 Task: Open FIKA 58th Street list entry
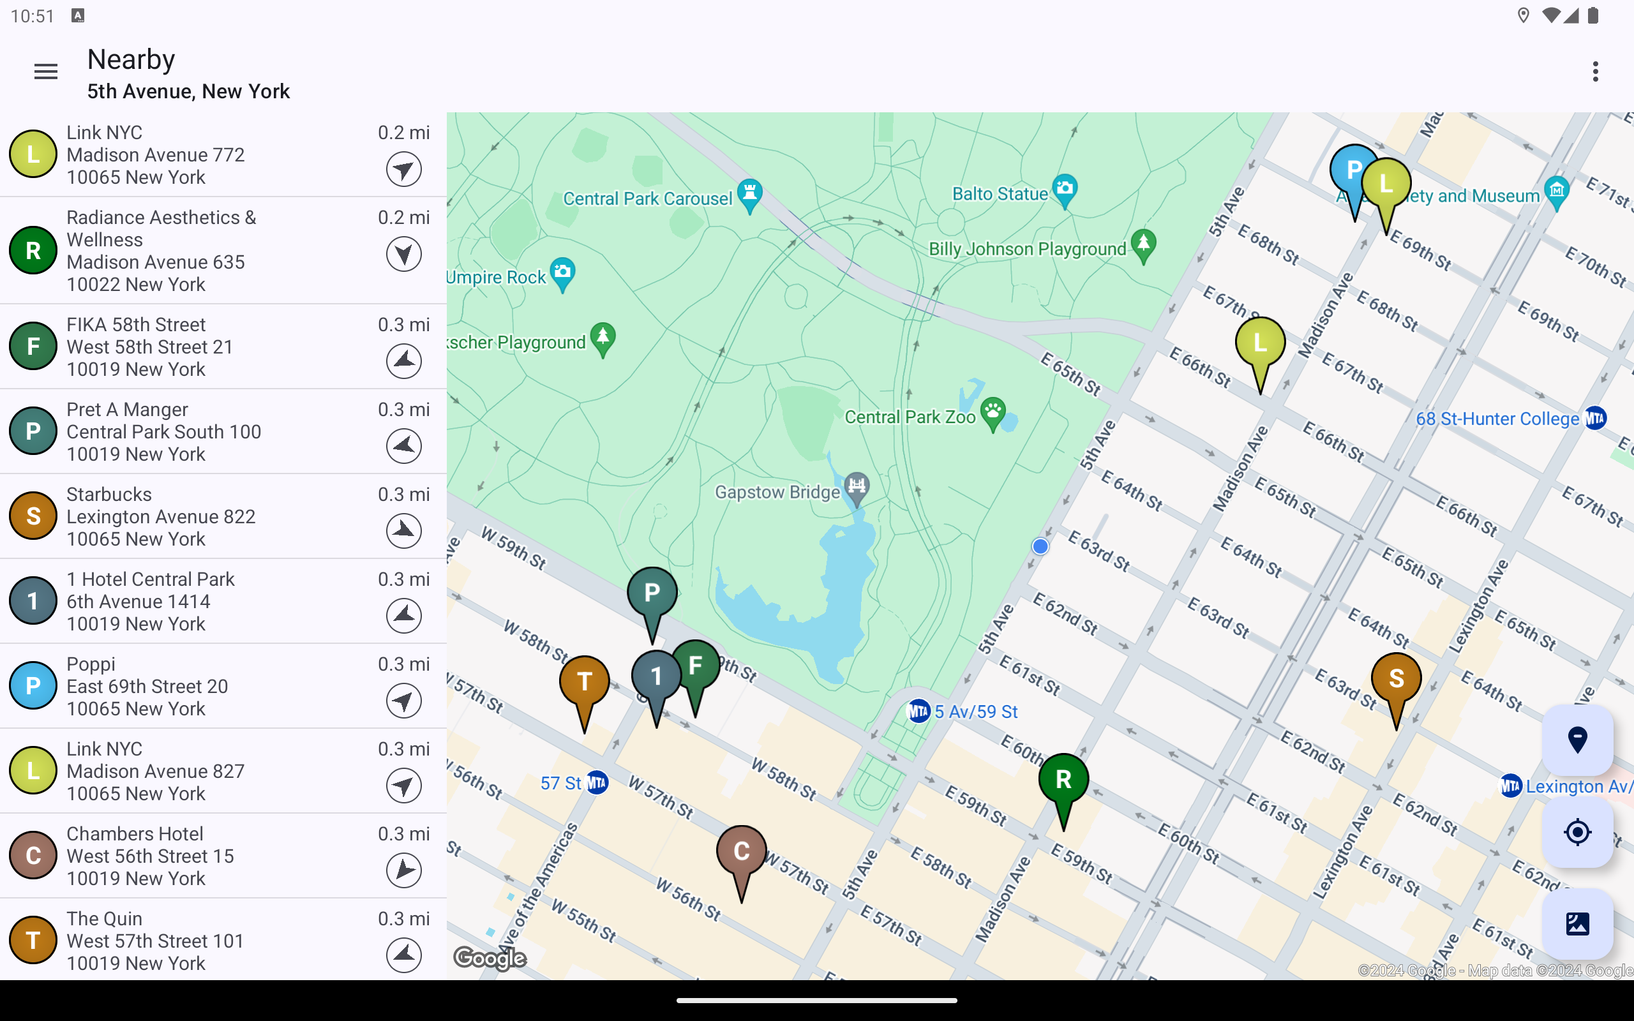pyautogui.click(x=223, y=347)
